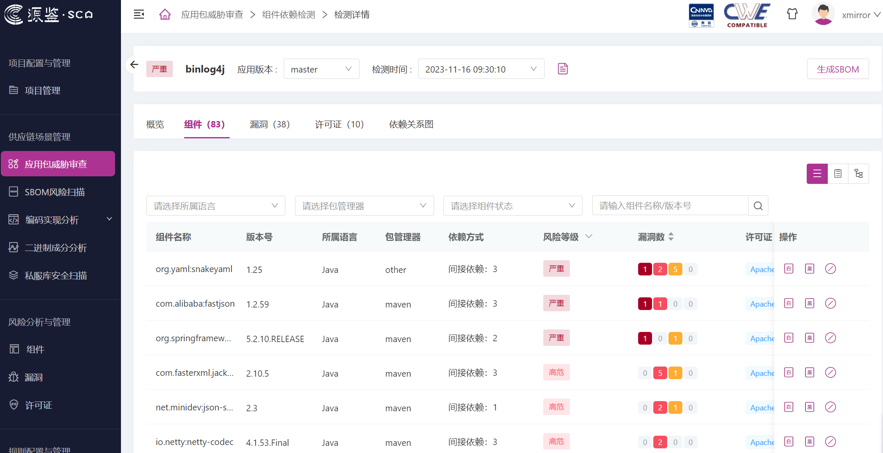The width and height of the screenshot is (883, 453).
Task: Switch to the 漏洞 (38) tab
Action: point(270,124)
